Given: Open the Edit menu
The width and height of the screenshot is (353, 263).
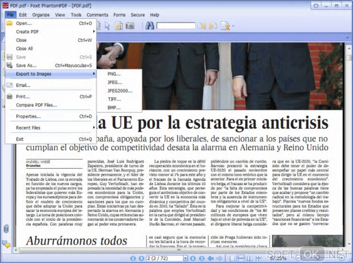Looking at the screenshot, I should point(23,15).
